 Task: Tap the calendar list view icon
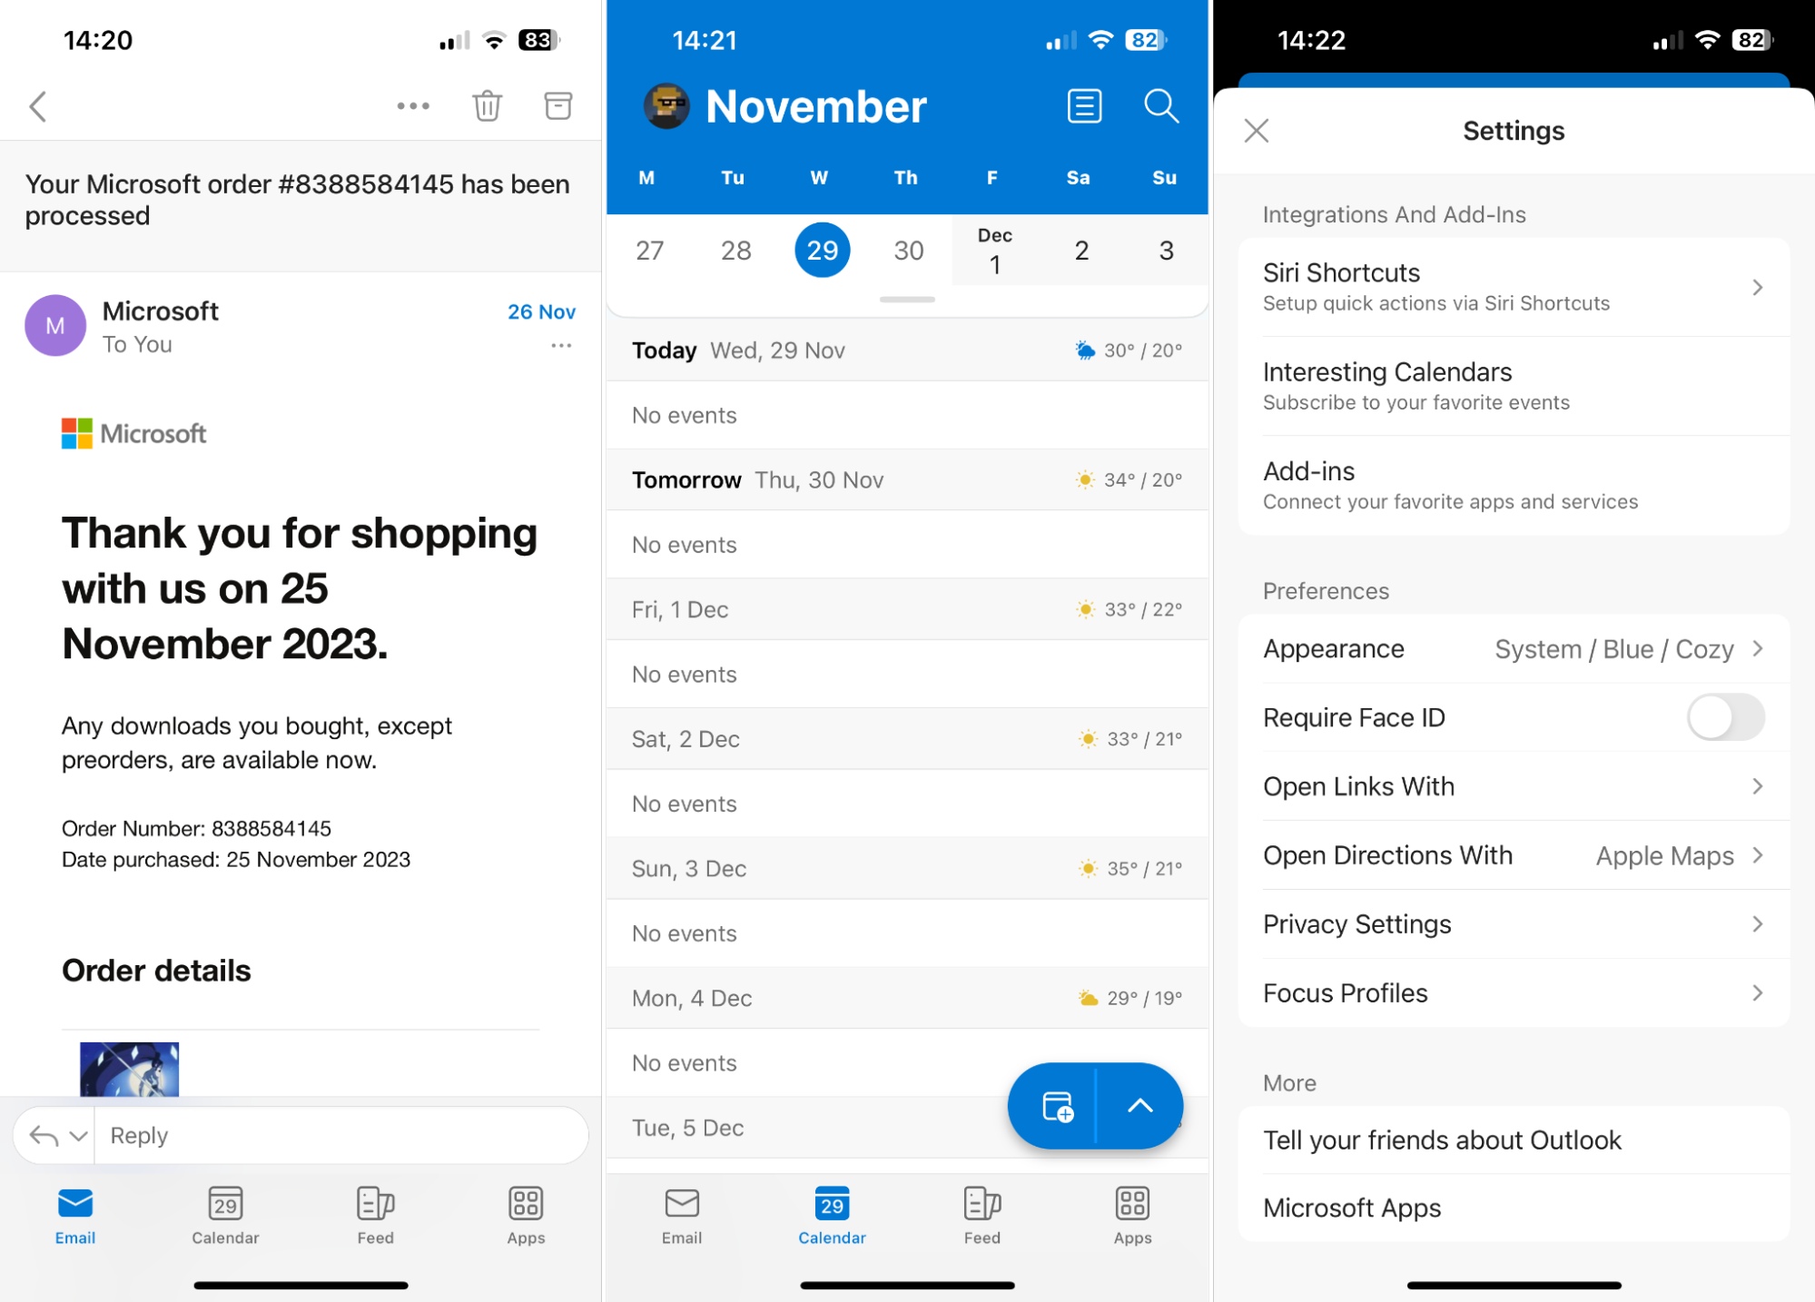(x=1084, y=107)
